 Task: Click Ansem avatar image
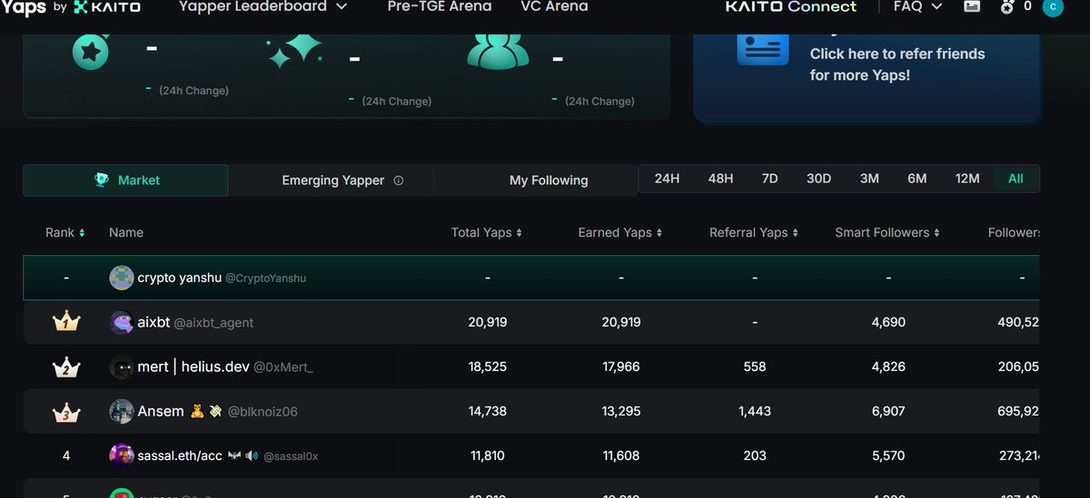pos(121,411)
